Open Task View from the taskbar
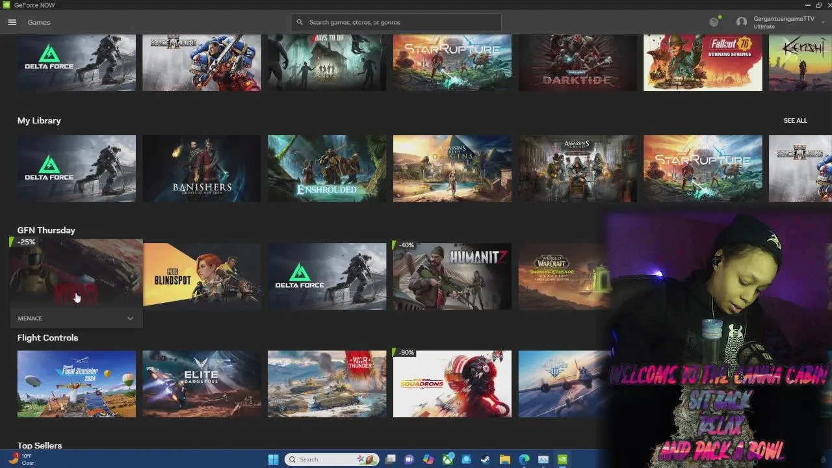 [x=391, y=460]
